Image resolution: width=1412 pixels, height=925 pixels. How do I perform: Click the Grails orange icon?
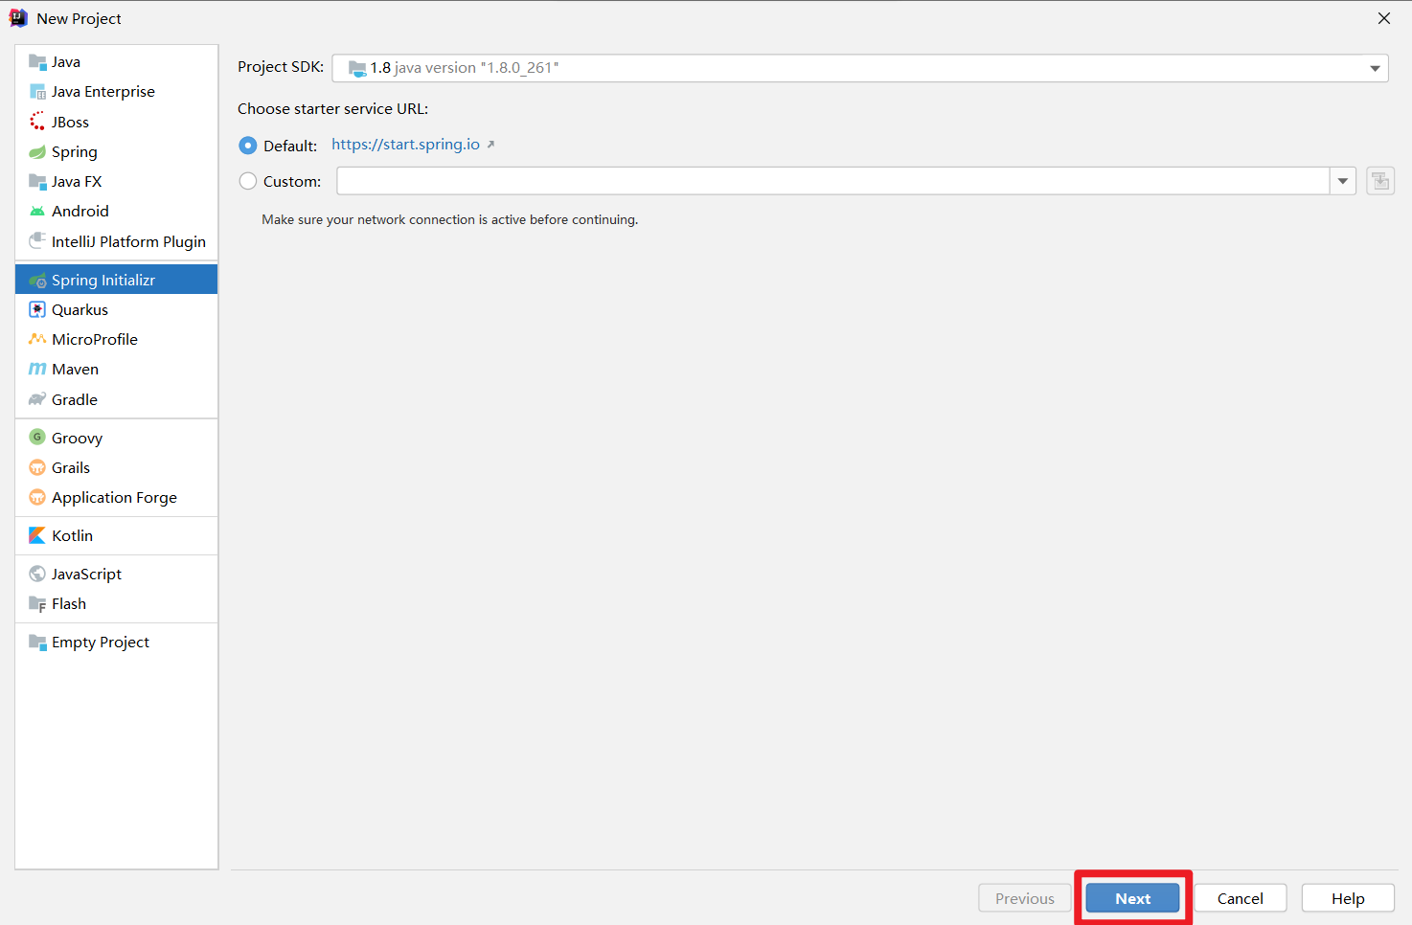tap(37, 467)
